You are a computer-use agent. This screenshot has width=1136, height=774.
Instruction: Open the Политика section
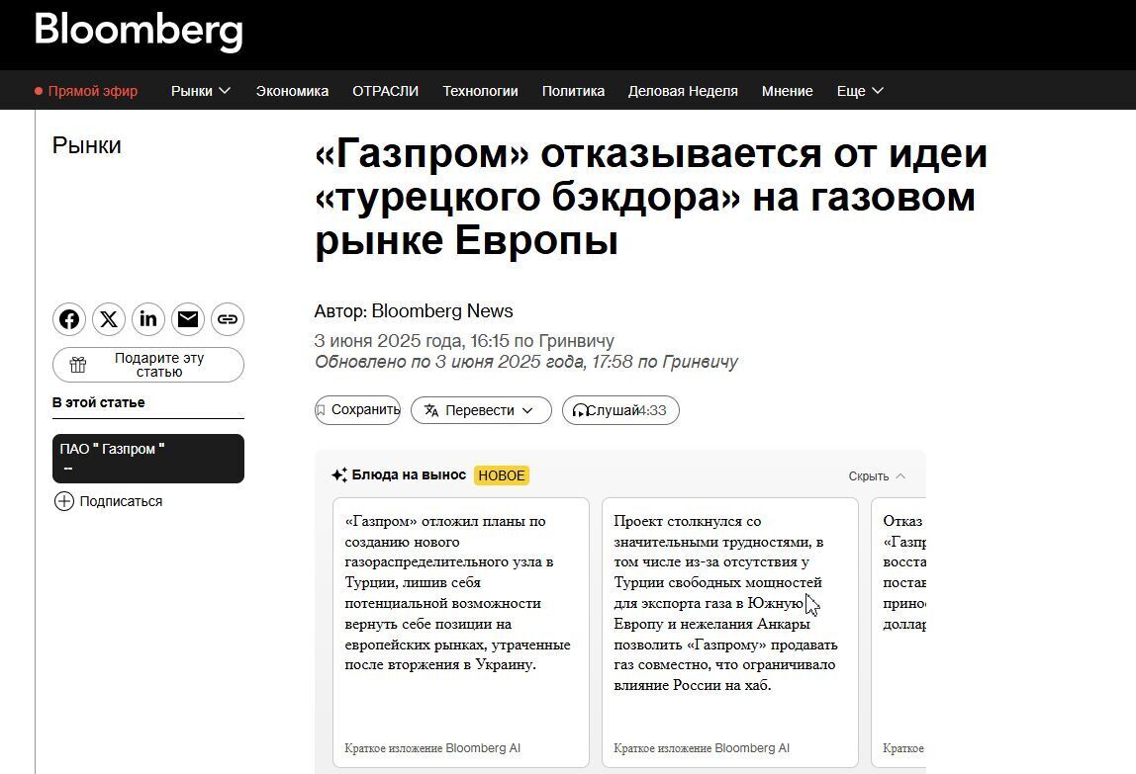pos(573,90)
